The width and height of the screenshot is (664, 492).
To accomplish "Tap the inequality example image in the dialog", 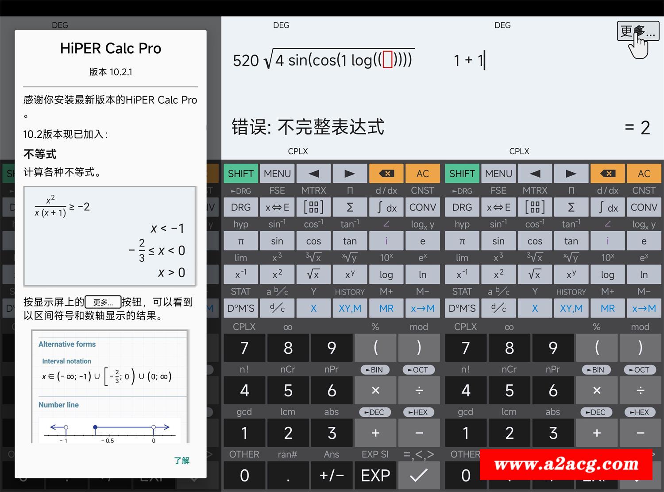I will pyautogui.click(x=110, y=236).
